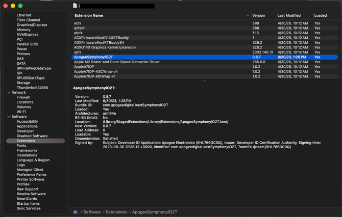Viewport: 342px width, 217px height.
Task: Select the apfs extension row
Action: coord(205,52)
